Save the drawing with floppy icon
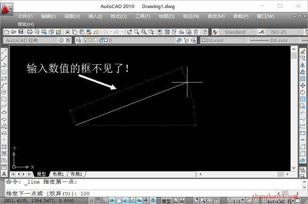This screenshot has height=204, width=308. click(x=21, y=32)
